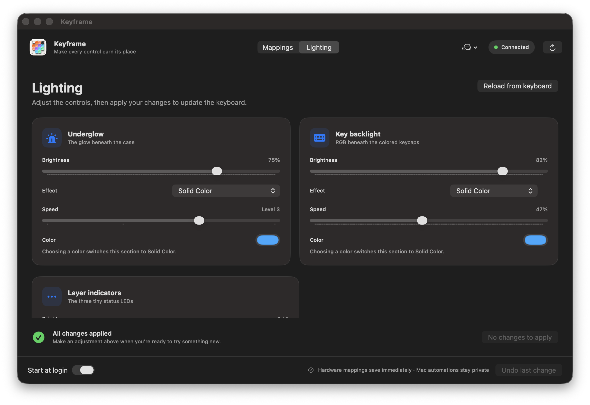Click the Key backlight card title
Viewport: 590px width, 405px height.
[358, 134]
